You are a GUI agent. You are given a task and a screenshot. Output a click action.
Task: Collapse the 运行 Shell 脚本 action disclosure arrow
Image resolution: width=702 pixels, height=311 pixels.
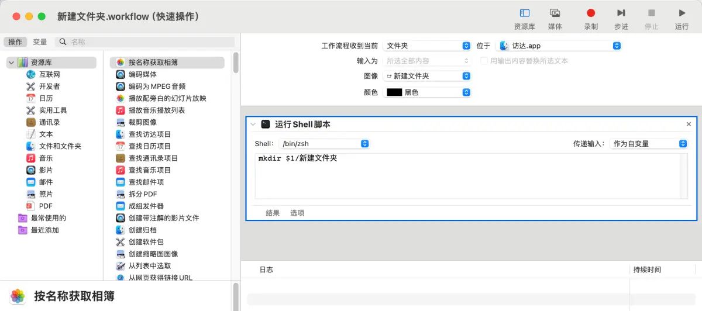click(x=253, y=125)
